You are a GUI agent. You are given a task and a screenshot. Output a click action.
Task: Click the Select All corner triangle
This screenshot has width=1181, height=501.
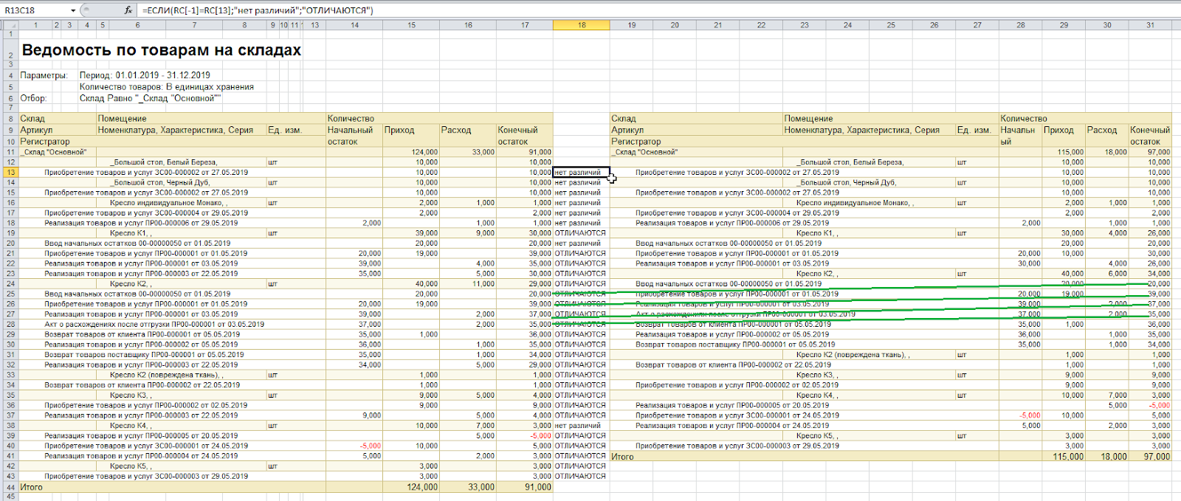(x=9, y=25)
